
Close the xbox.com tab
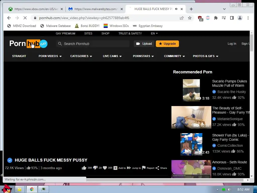(x=62, y=9)
